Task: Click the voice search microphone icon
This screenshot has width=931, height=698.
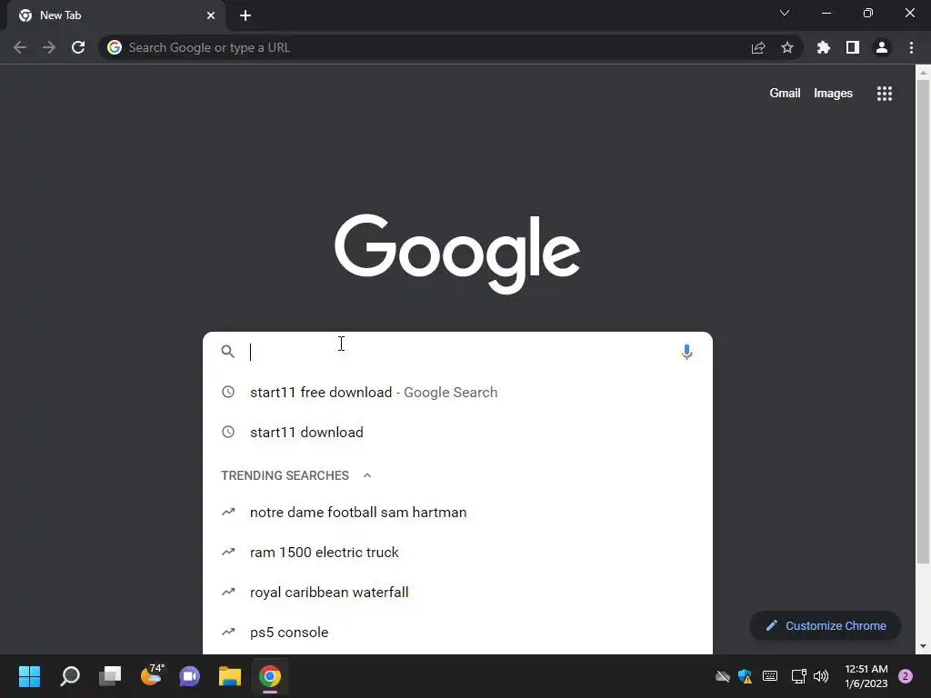Action: [x=686, y=352]
